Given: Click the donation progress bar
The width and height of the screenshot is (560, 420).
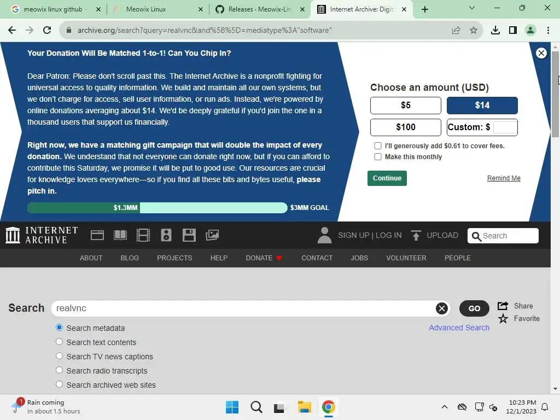Looking at the screenshot, I should coord(157,207).
